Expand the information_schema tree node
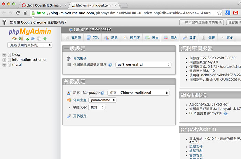The height and width of the screenshot is (159, 241). 4,60
